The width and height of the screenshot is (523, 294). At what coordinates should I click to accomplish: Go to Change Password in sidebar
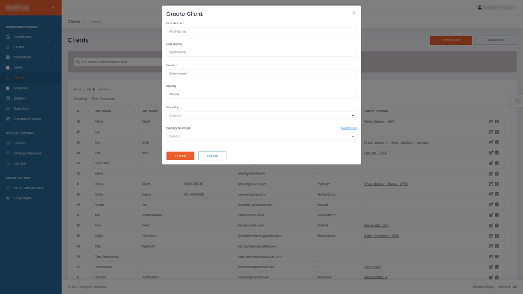click(28, 154)
